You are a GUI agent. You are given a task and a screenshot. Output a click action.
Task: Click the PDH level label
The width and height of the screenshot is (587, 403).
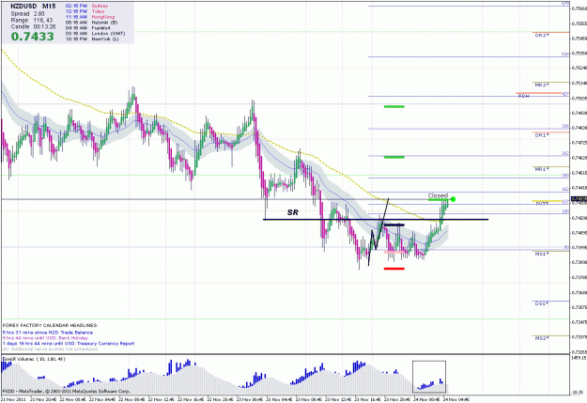tap(524, 96)
